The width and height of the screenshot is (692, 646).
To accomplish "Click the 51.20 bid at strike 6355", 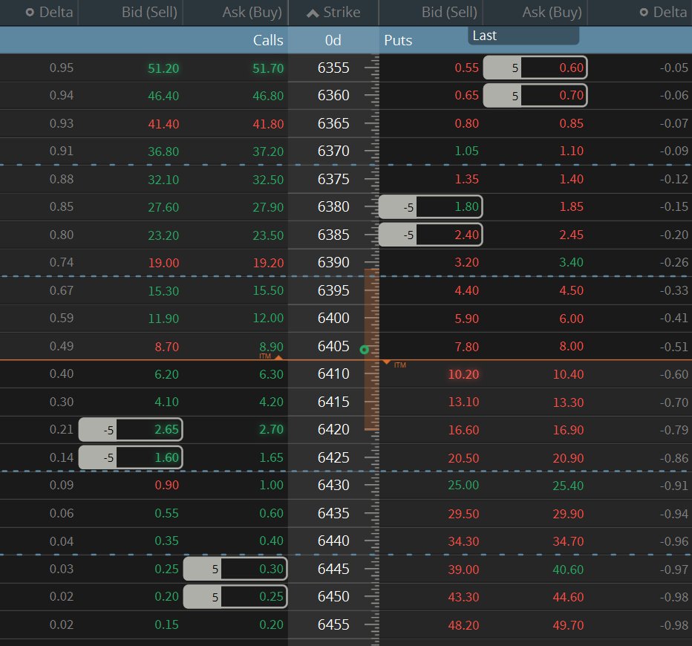I will [x=163, y=68].
